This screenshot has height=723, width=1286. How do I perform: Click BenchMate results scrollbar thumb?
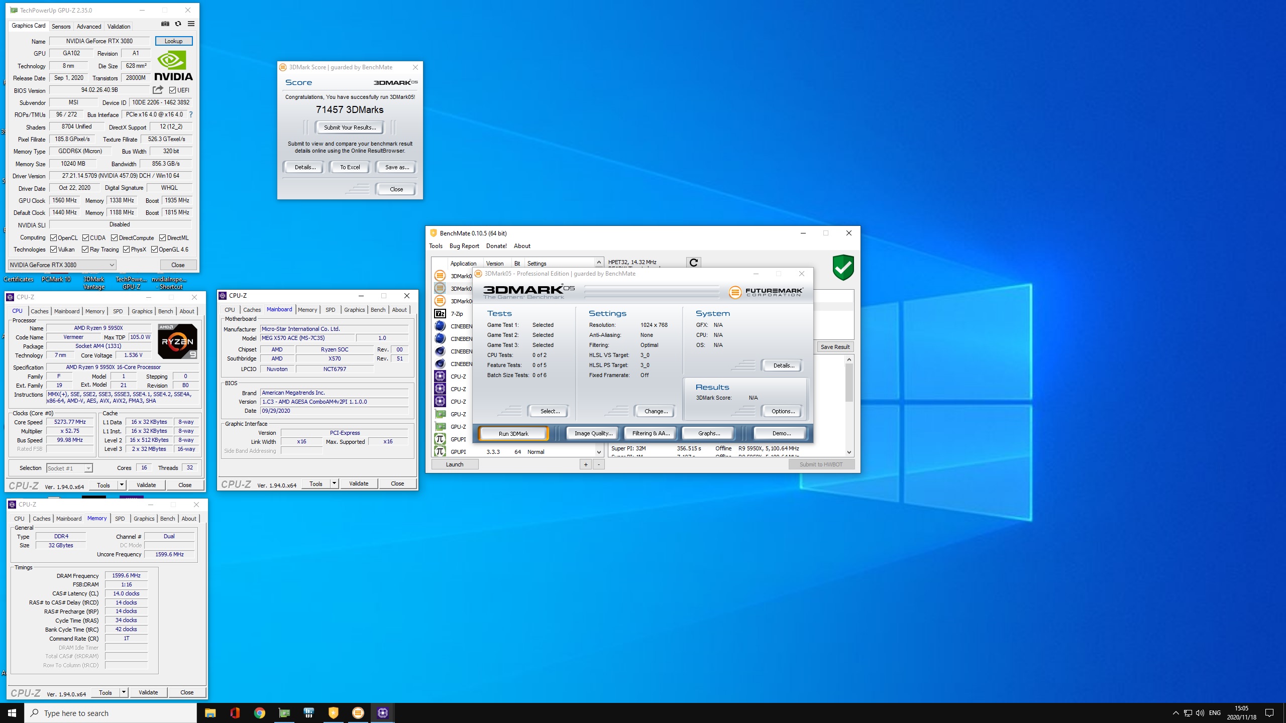(849, 382)
